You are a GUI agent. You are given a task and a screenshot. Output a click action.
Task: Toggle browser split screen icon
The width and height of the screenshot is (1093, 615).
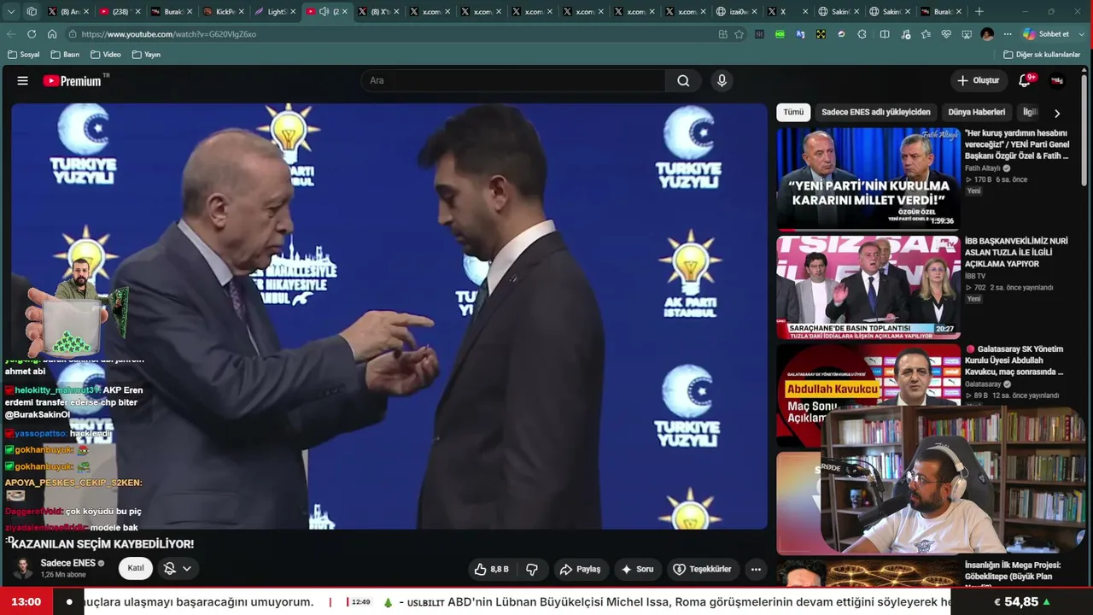[885, 34]
